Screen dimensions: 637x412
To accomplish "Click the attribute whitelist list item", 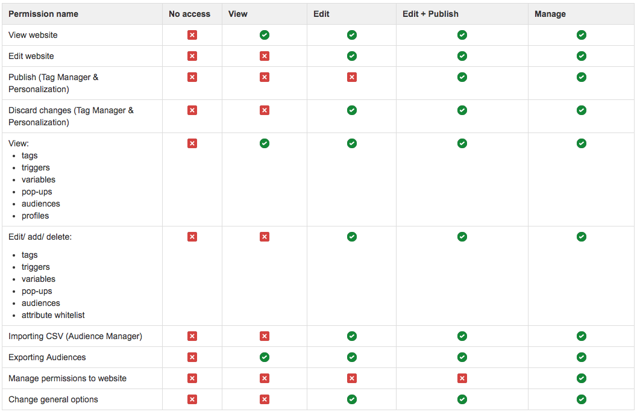I will tap(53, 315).
